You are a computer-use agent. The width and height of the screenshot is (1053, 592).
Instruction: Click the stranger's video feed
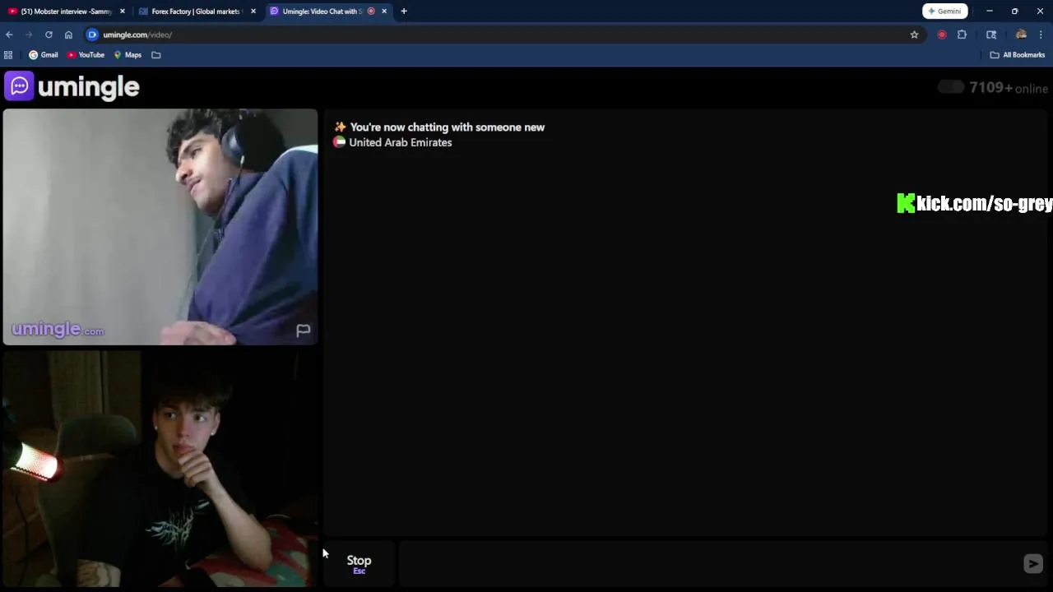[x=160, y=227]
